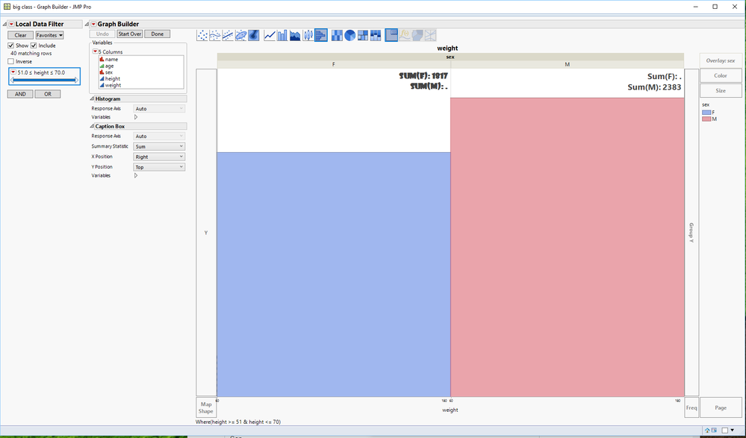This screenshot has height=438, width=746.
Task: Click the OR button
Action: click(x=48, y=94)
